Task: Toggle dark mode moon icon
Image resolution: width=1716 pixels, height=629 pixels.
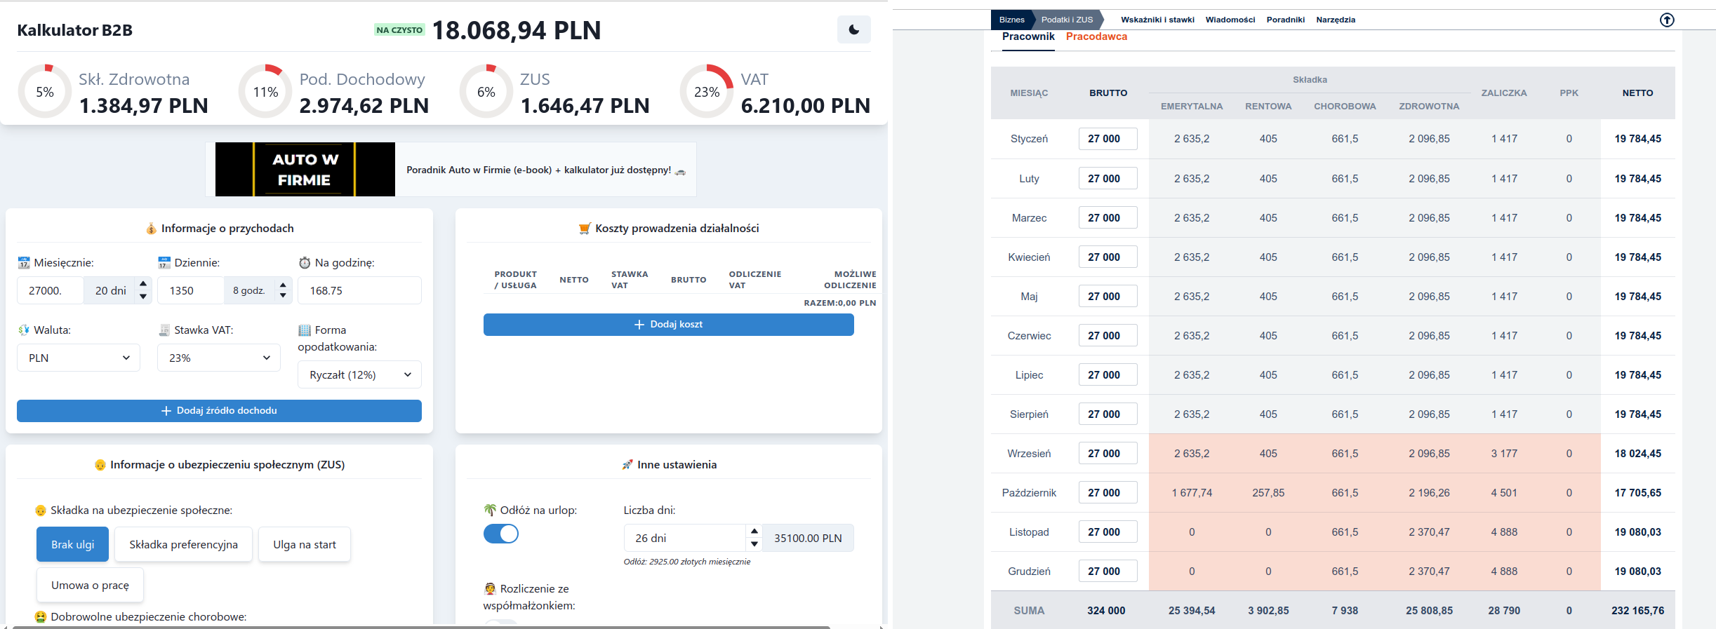Action: (x=853, y=29)
